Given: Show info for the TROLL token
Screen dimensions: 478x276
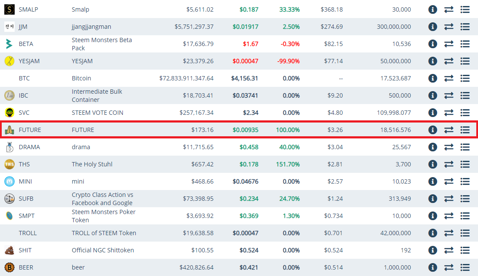Looking at the screenshot, I should point(432,233).
